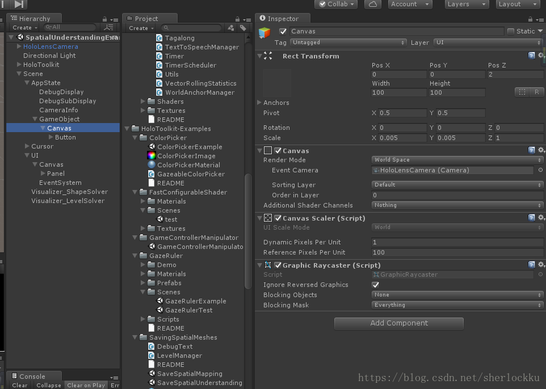Select GazeRulerExample scene icon
Image resolution: width=546 pixels, height=389 pixels.
[160, 301]
